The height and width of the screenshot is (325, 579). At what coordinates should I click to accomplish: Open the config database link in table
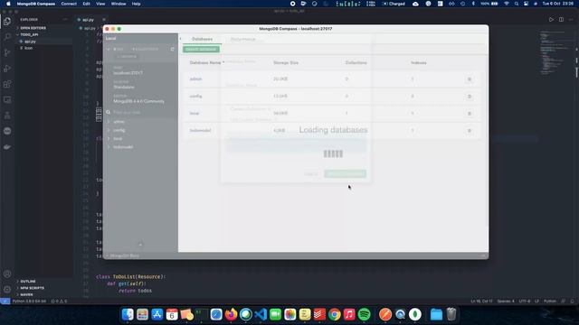click(x=195, y=97)
